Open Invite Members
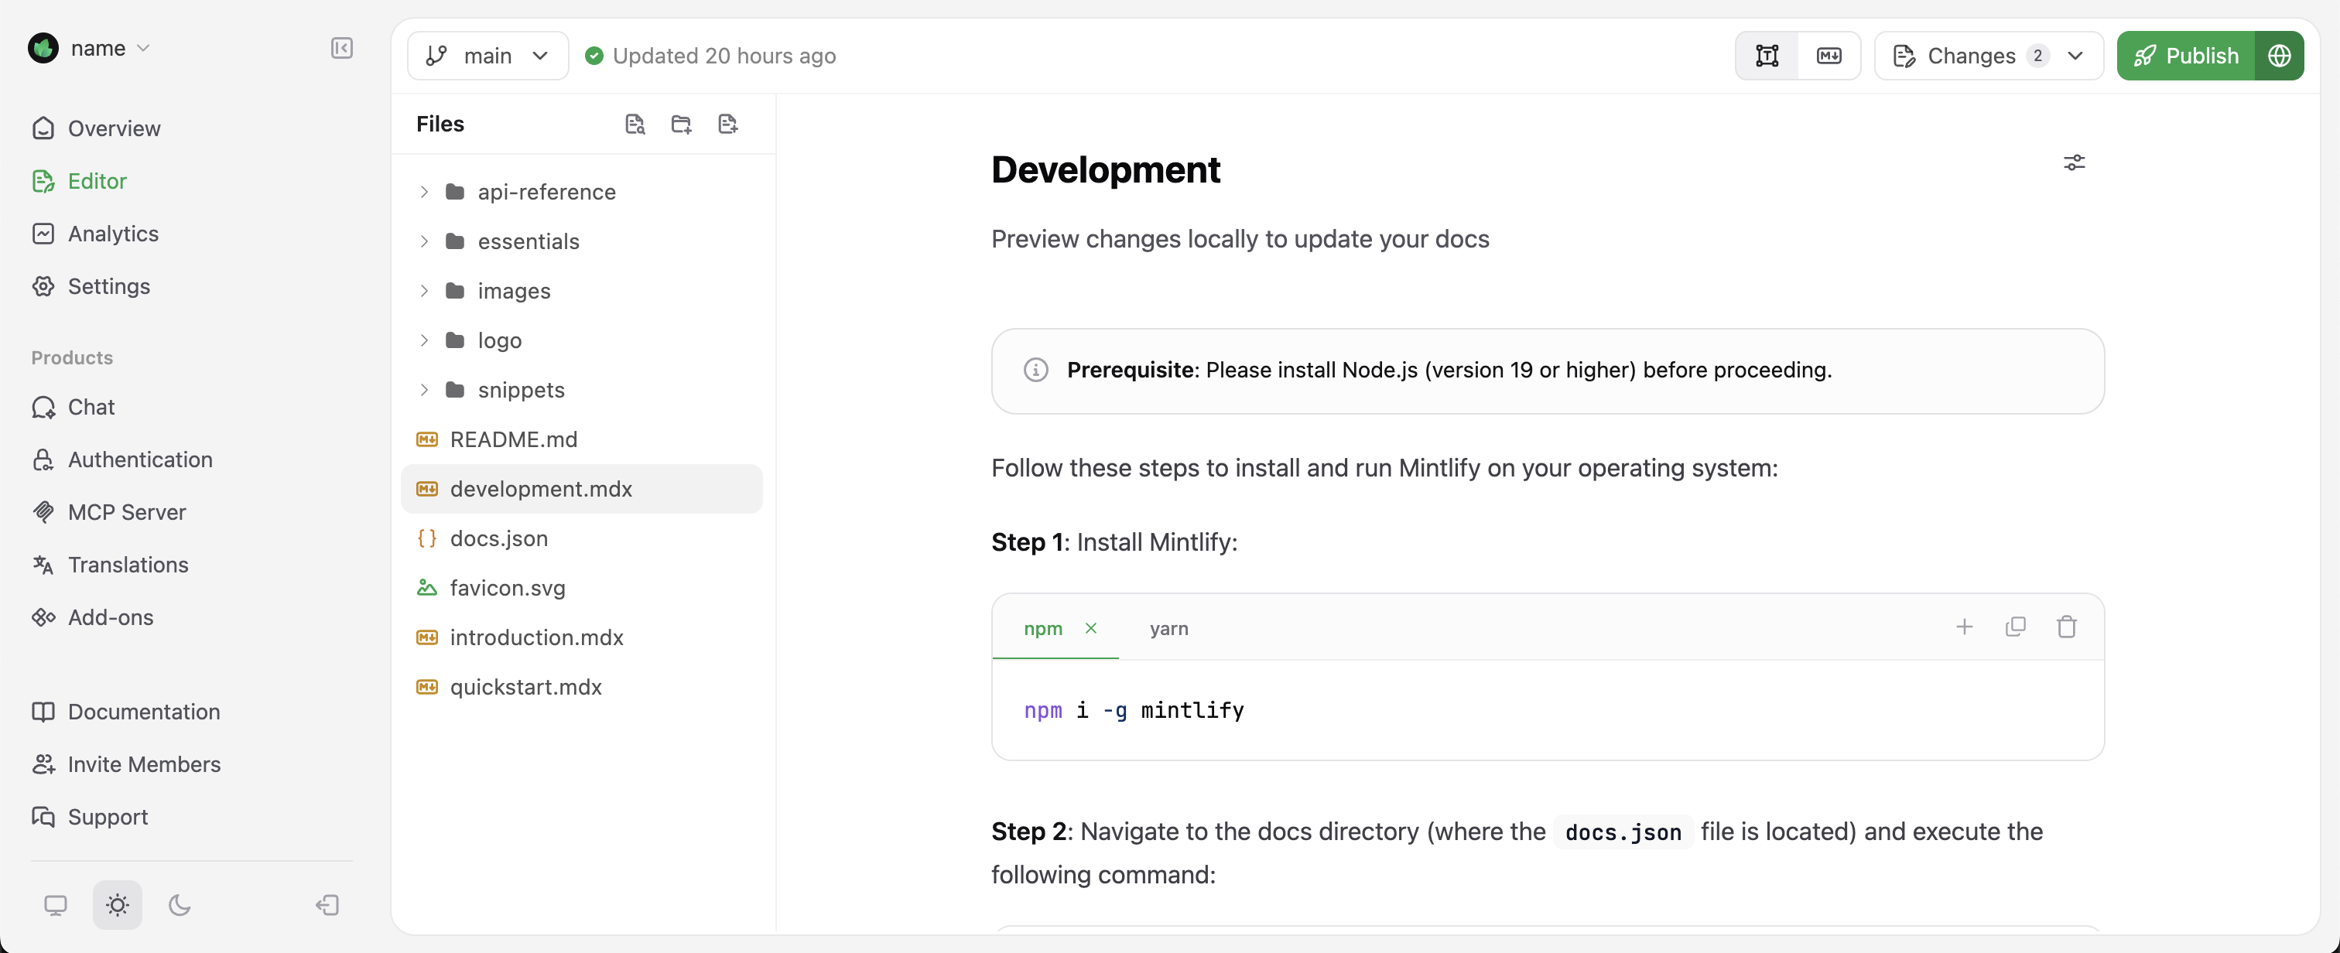The height and width of the screenshot is (953, 2340). [x=145, y=764]
